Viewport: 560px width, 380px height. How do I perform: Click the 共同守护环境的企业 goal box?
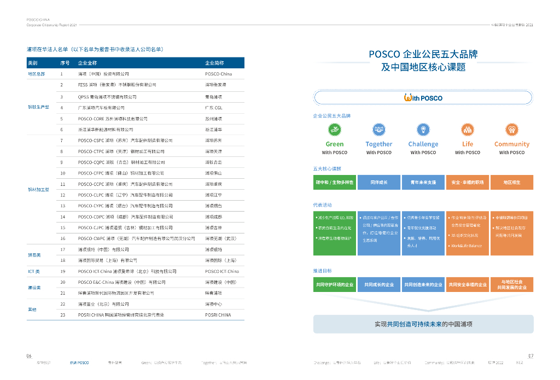(x=335, y=285)
